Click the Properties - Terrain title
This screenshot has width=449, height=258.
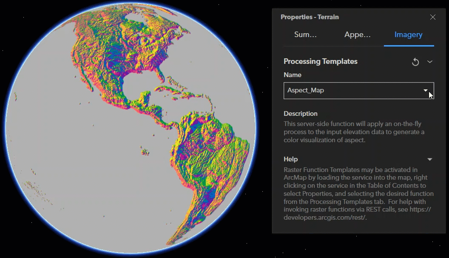coord(310,17)
